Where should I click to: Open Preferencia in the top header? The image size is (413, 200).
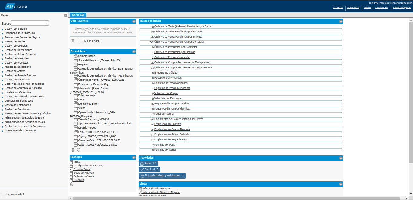[x=353, y=8]
